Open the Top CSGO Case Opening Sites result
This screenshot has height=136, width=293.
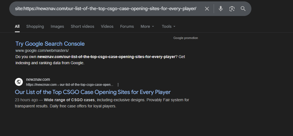93,92
